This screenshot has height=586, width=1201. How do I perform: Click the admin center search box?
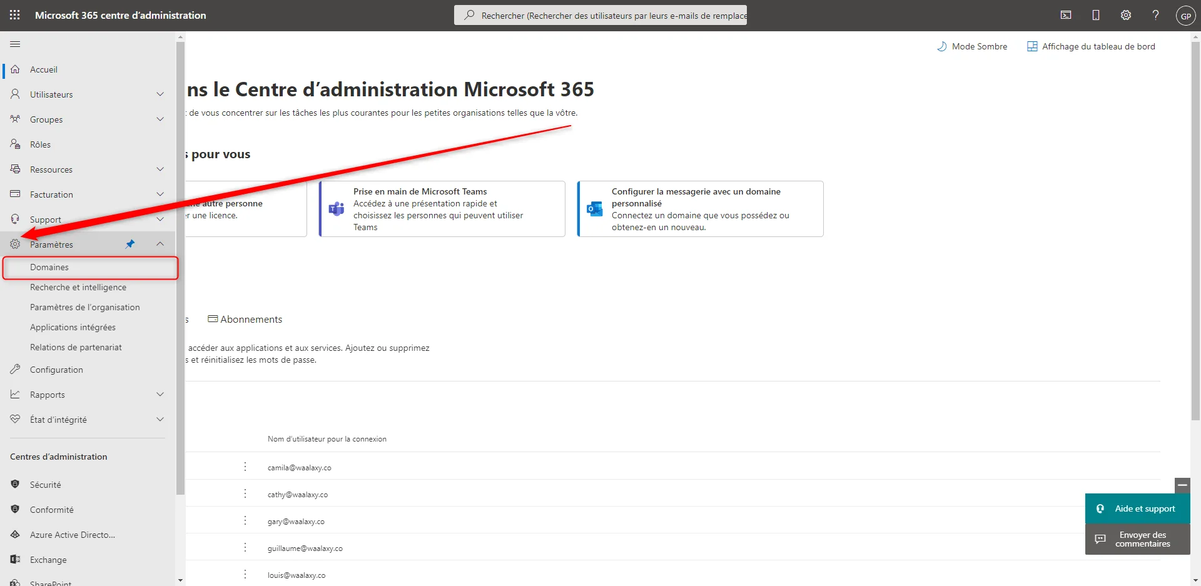coord(600,15)
